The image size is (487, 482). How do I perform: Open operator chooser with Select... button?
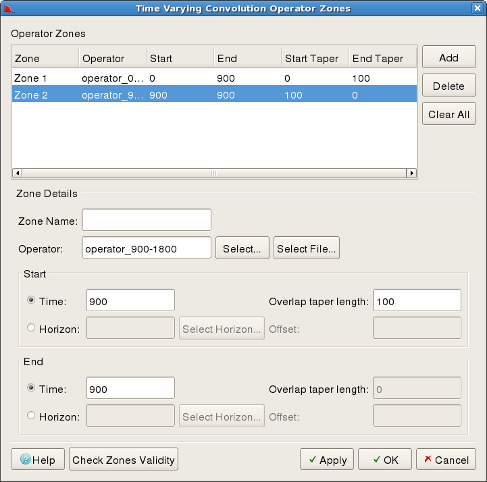coord(242,248)
